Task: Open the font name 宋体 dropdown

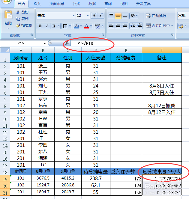Action: coord(73,16)
